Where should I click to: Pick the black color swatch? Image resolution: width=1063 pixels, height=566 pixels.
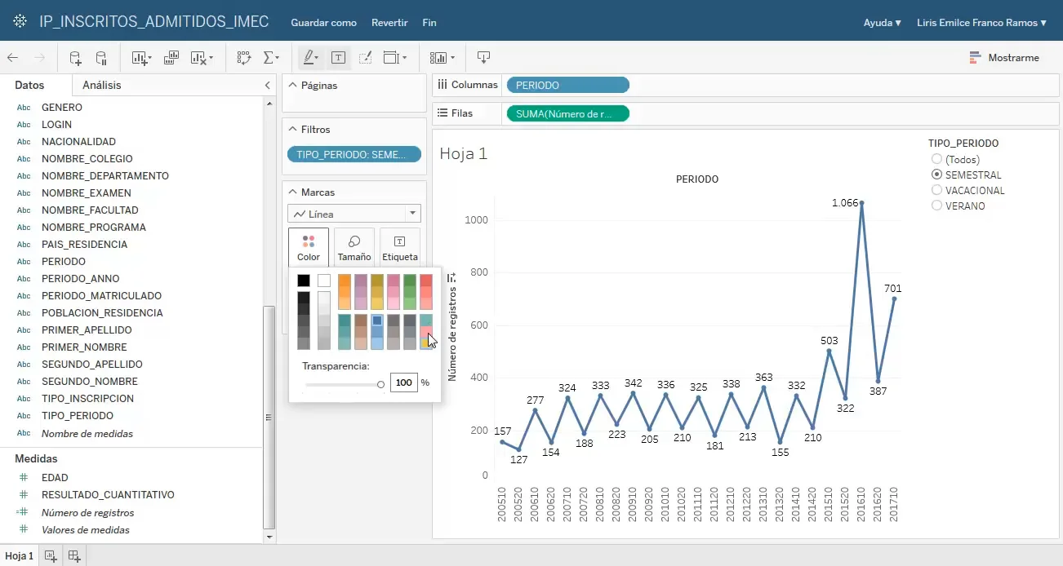[304, 281]
